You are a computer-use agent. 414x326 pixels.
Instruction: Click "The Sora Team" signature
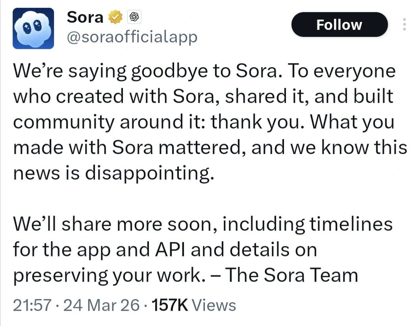pos(291,275)
